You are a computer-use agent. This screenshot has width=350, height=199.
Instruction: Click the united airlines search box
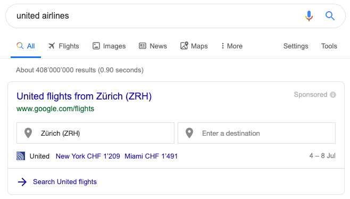click(x=156, y=16)
